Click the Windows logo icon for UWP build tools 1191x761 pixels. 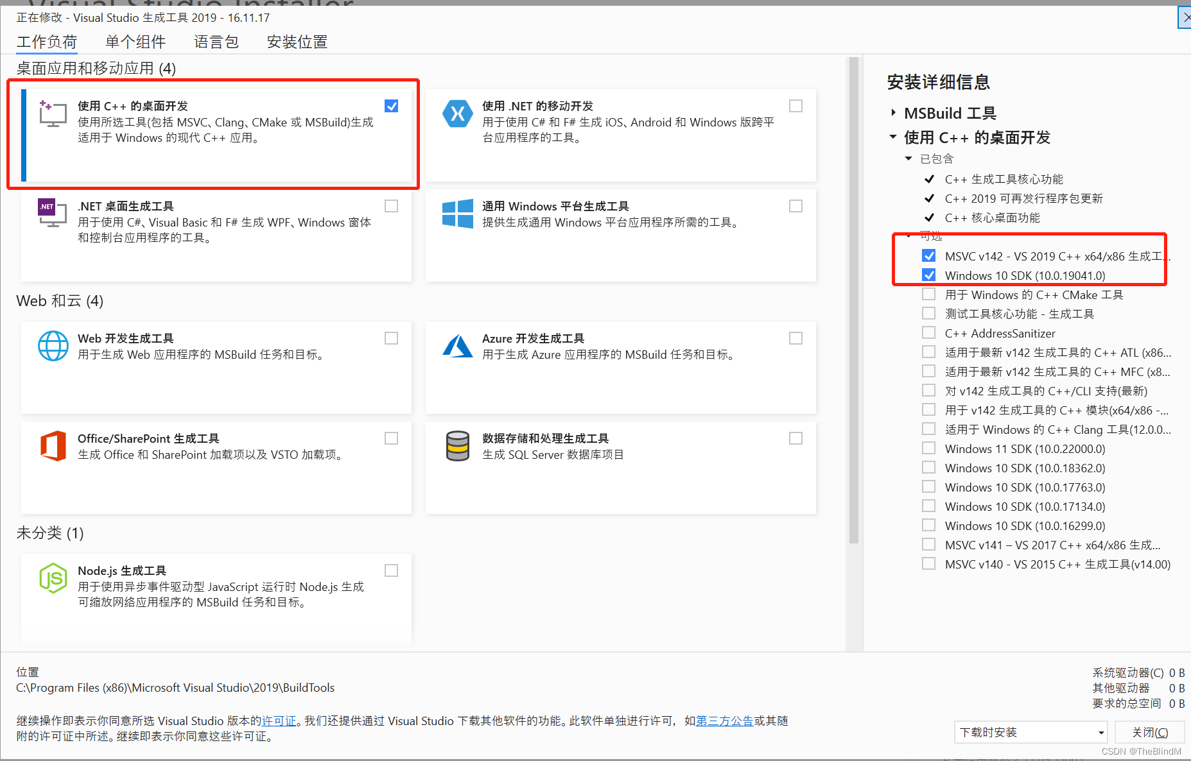(458, 213)
